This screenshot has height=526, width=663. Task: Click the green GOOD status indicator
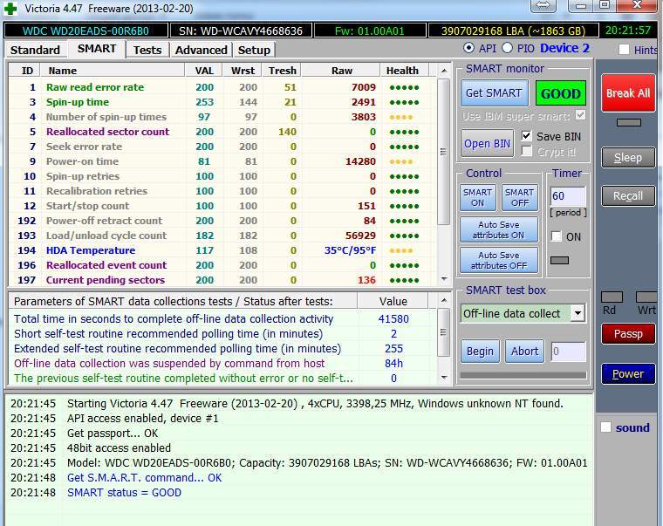coord(560,93)
